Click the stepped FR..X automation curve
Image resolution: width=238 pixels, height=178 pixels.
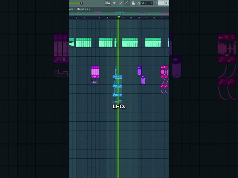(x=95, y=82)
